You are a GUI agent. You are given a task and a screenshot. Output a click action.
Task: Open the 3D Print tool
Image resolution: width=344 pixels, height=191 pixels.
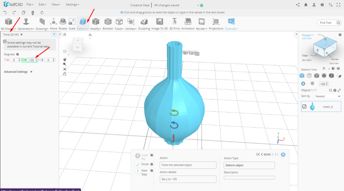(174, 24)
